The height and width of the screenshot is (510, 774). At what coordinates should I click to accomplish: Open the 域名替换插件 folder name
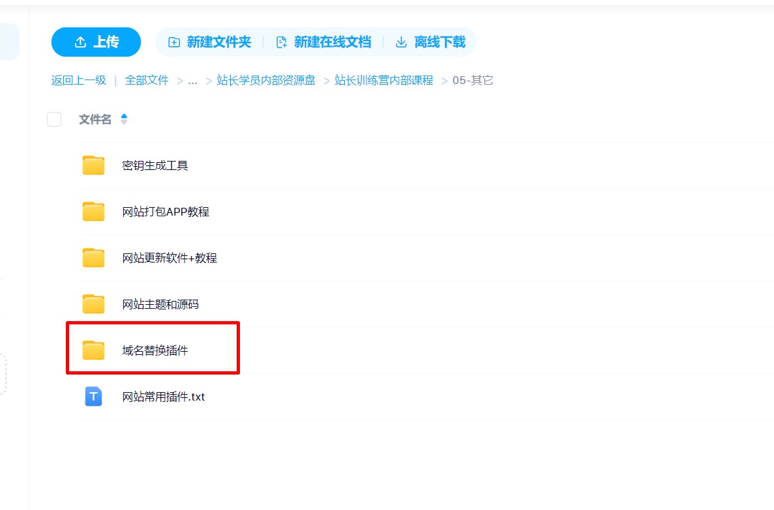click(x=155, y=350)
